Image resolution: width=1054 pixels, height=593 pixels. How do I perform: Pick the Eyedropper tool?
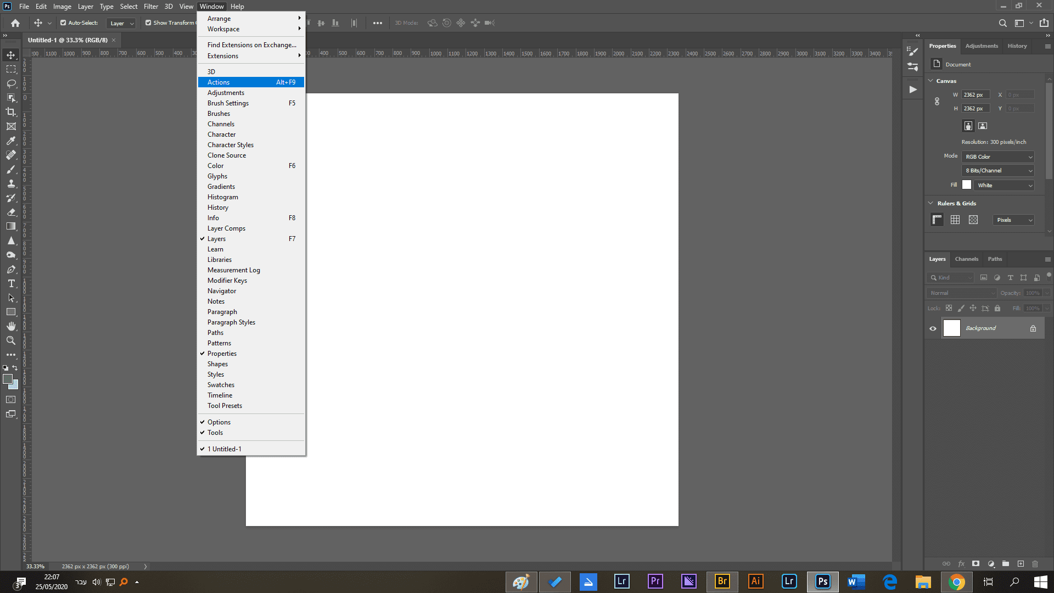click(11, 141)
